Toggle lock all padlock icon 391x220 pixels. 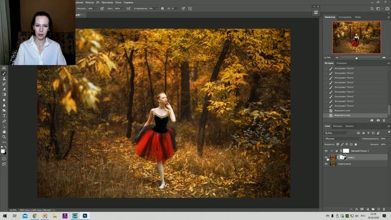(356, 144)
